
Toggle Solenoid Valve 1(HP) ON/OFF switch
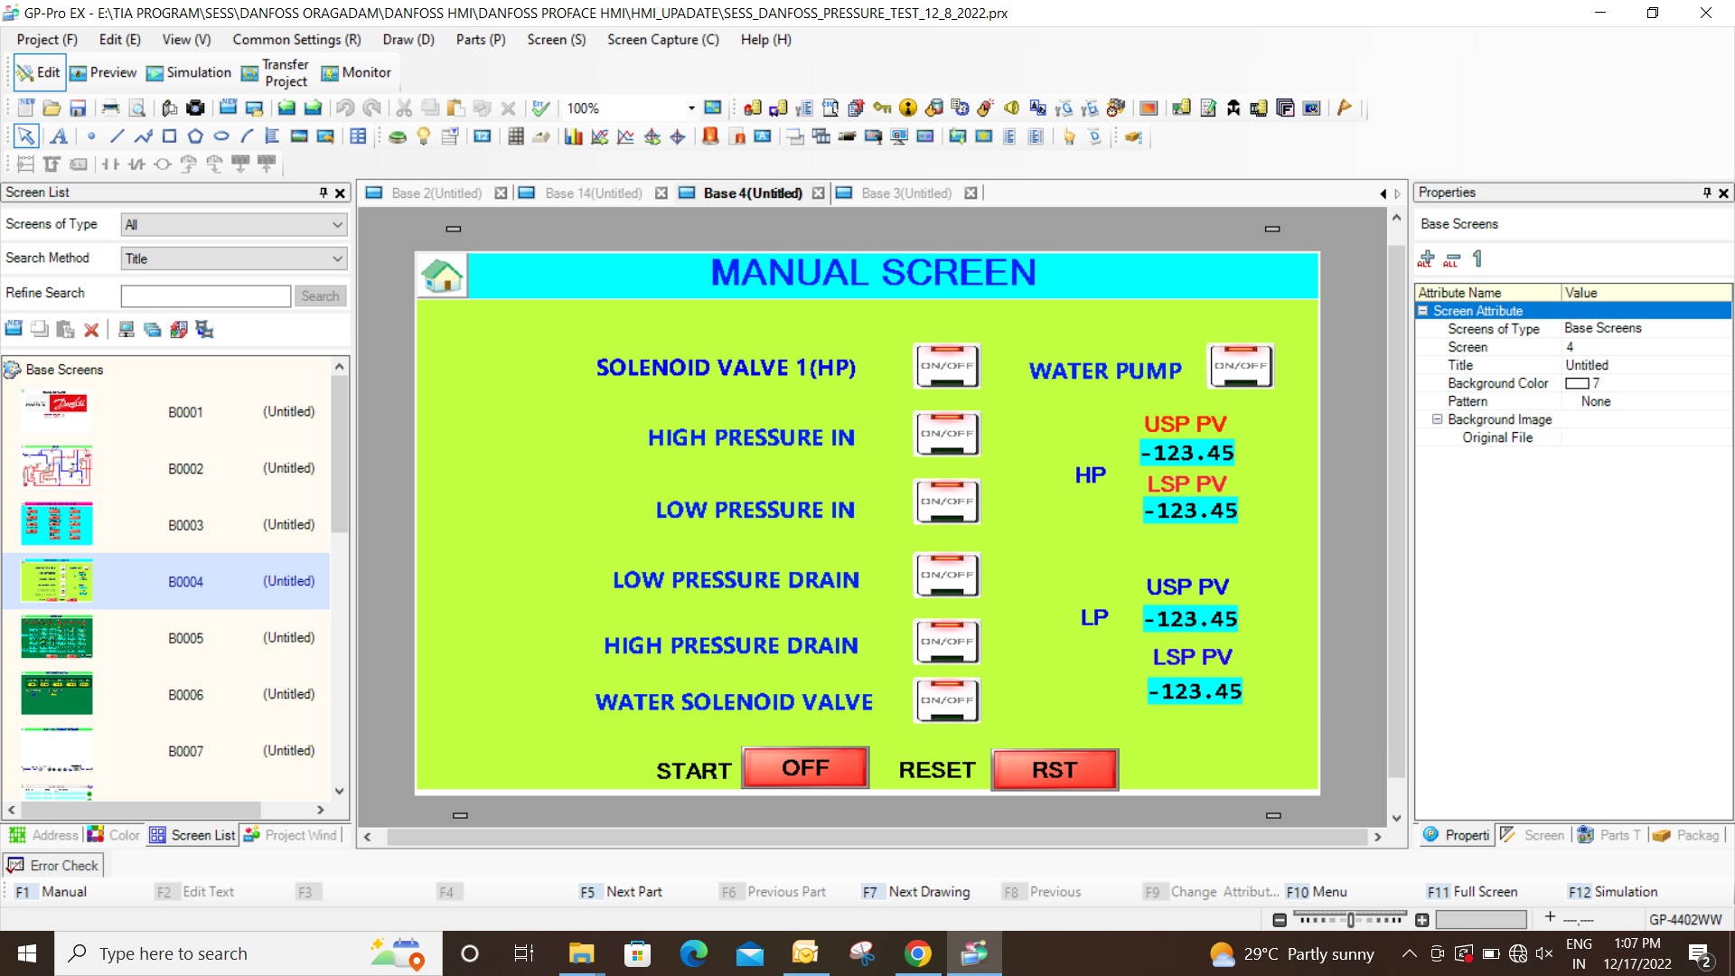[946, 366]
